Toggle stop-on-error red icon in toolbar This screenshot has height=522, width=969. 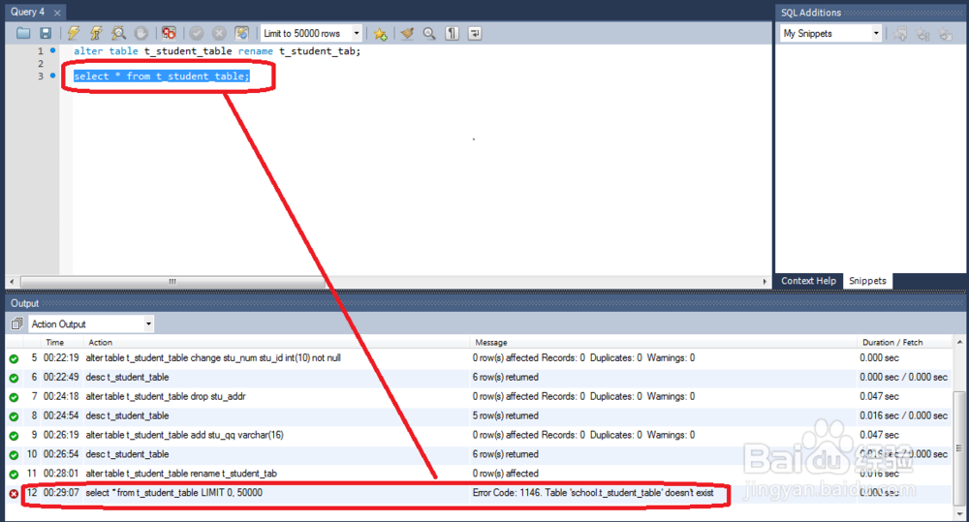(x=169, y=33)
